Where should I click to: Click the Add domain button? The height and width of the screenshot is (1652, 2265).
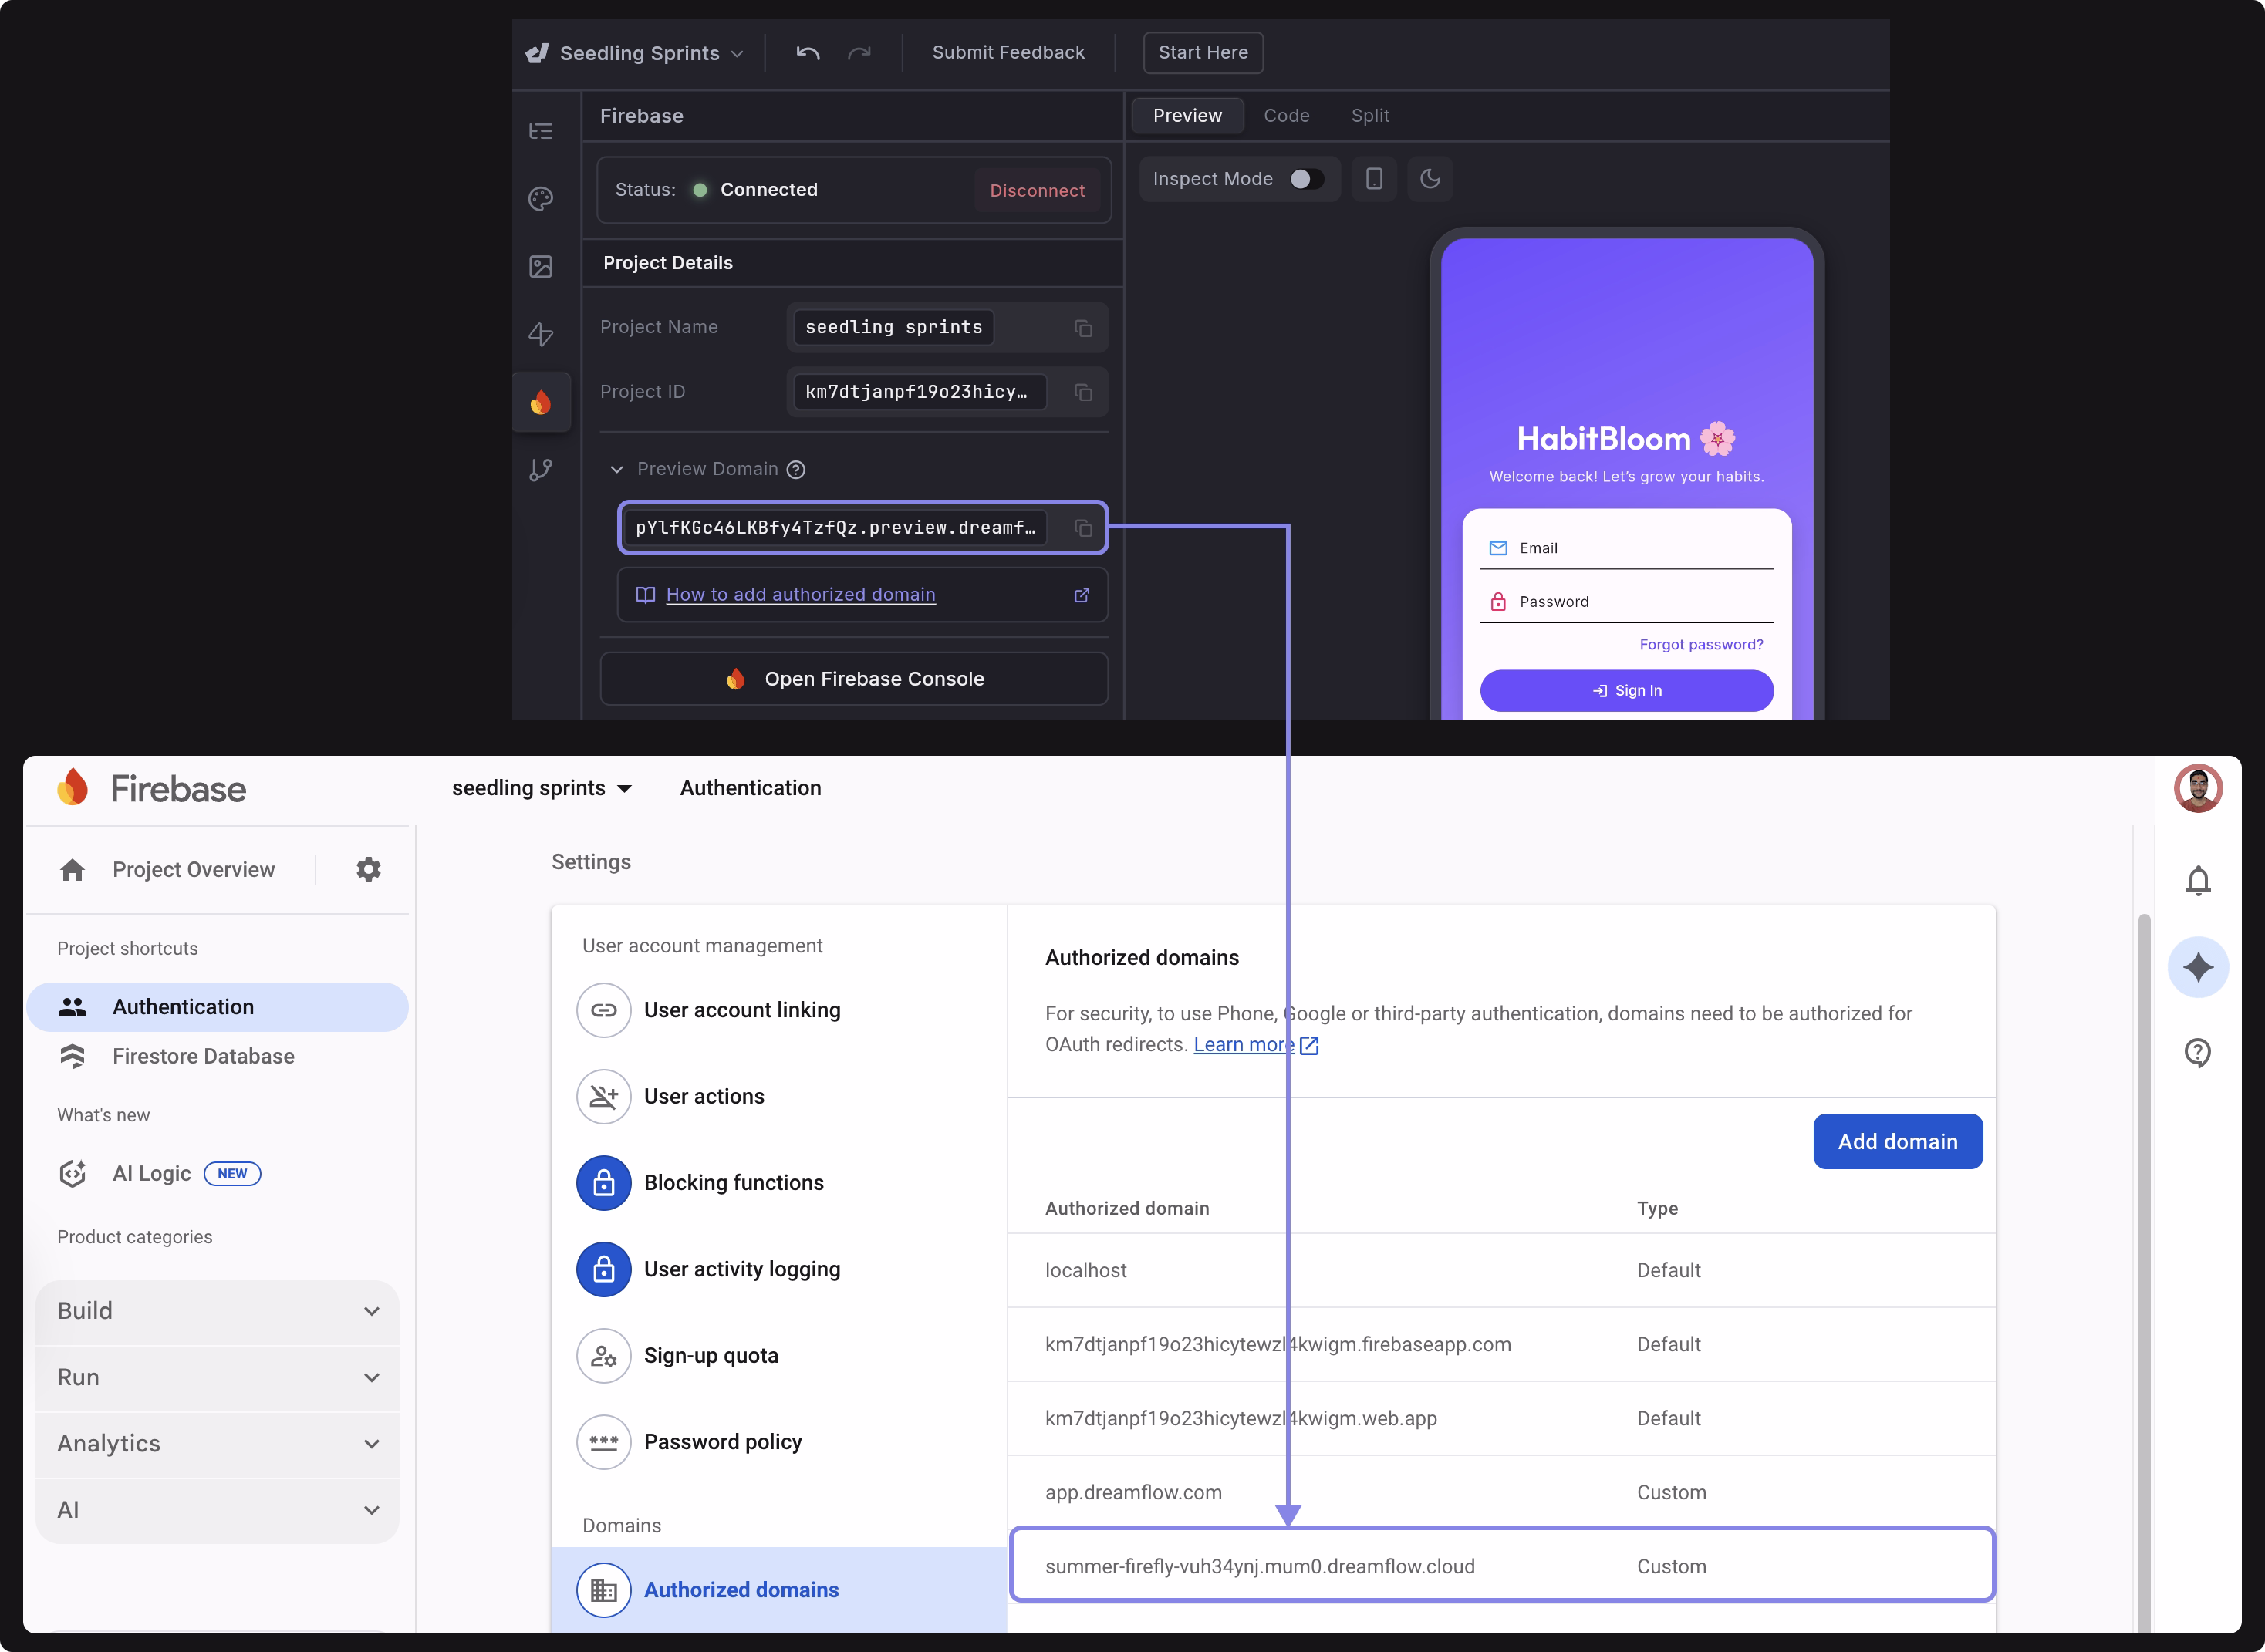point(1897,1141)
